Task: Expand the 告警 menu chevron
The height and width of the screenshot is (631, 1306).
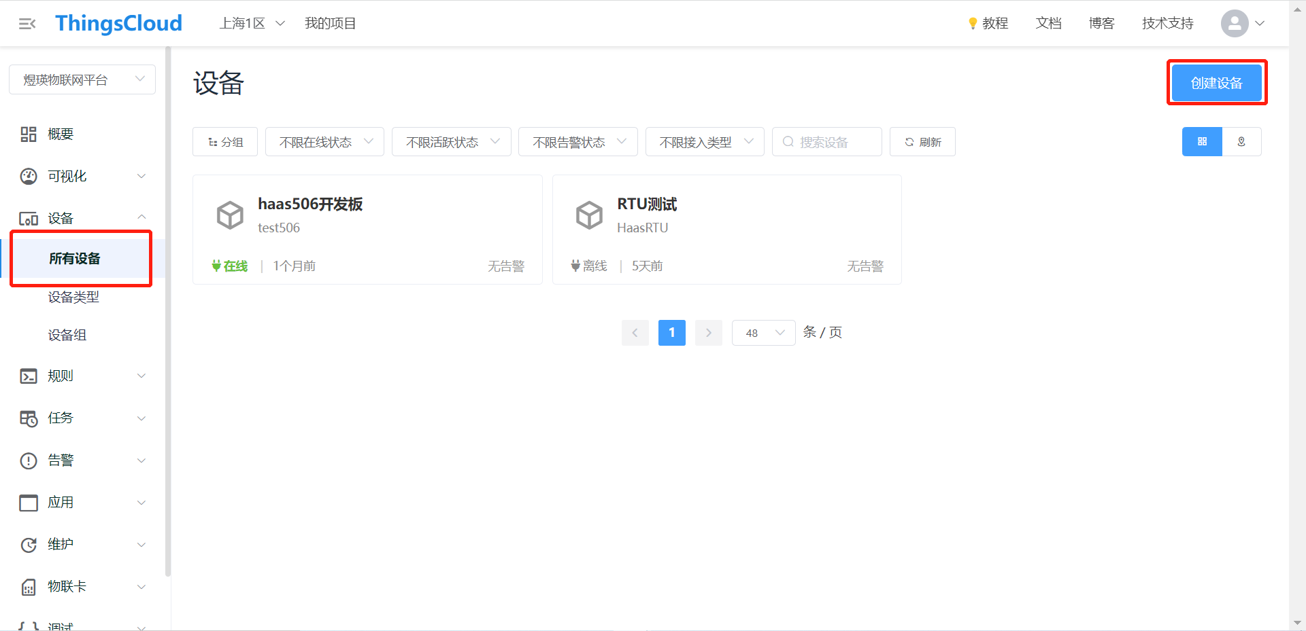Action: pos(141,461)
